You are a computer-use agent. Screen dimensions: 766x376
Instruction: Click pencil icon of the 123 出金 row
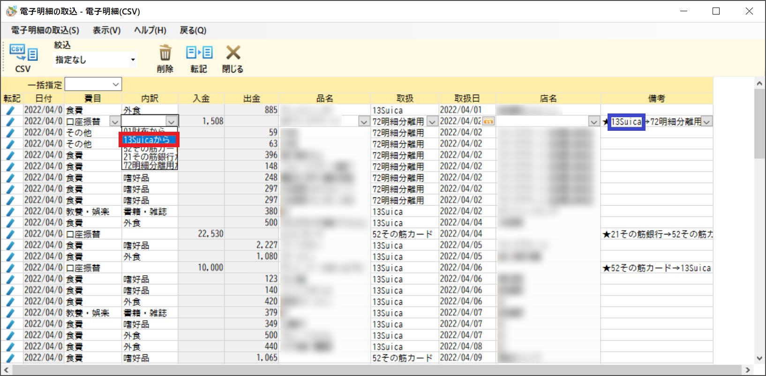tap(10, 279)
